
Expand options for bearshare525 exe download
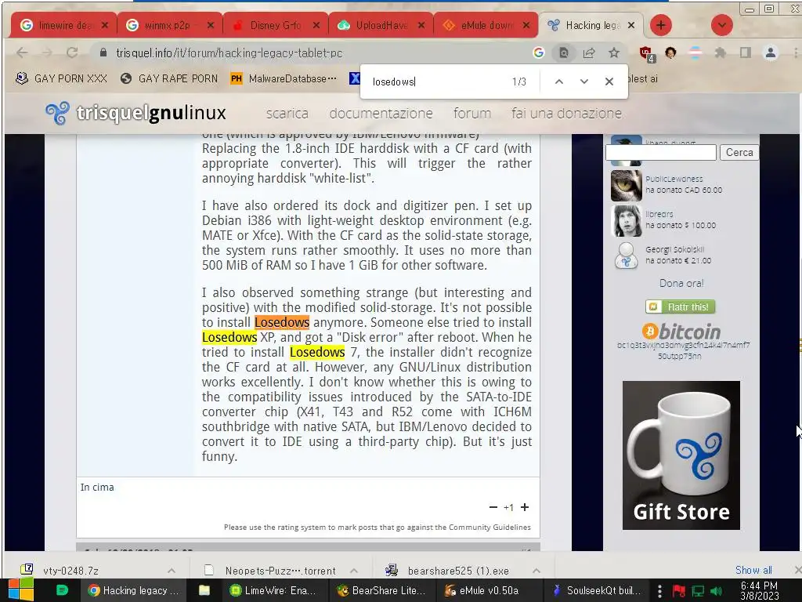tap(536, 571)
